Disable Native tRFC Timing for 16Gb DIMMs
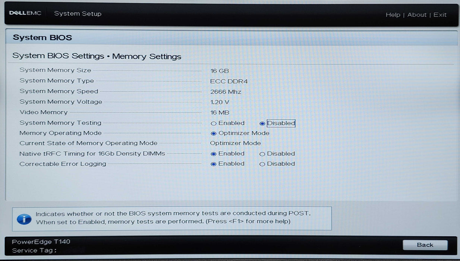The width and height of the screenshot is (460, 261). click(x=262, y=154)
